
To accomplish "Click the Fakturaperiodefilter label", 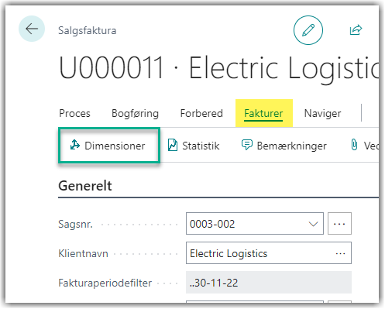I will point(105,283).
